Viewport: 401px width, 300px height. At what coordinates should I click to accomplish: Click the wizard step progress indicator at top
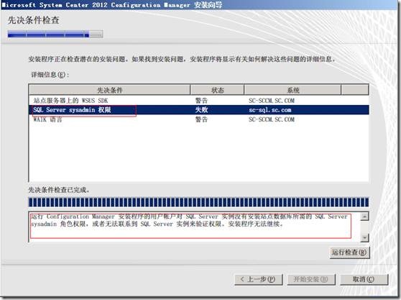55,34
